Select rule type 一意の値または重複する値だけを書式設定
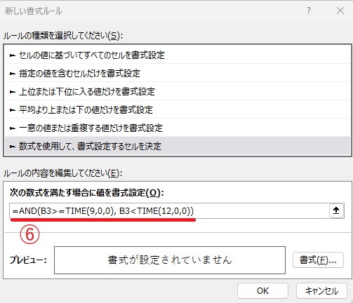This screenshot has height=303, width=353. tap(178, 128)
